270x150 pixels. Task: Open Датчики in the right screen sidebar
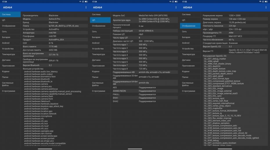(x=186, y=60)
